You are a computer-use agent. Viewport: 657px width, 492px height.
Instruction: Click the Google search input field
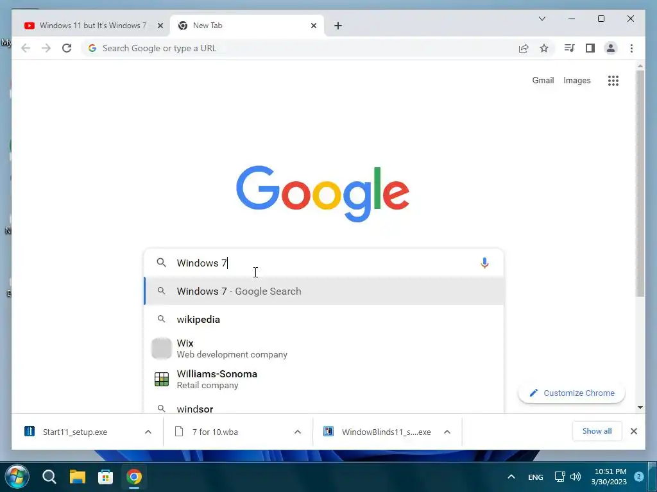[x=324, y=263]
